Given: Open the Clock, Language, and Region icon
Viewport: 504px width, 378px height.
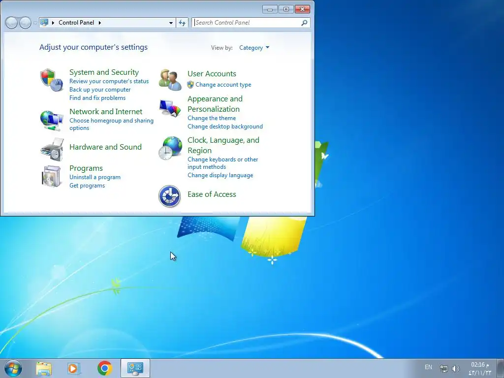Looking at the screenshot, I should (x=170, y=148).
